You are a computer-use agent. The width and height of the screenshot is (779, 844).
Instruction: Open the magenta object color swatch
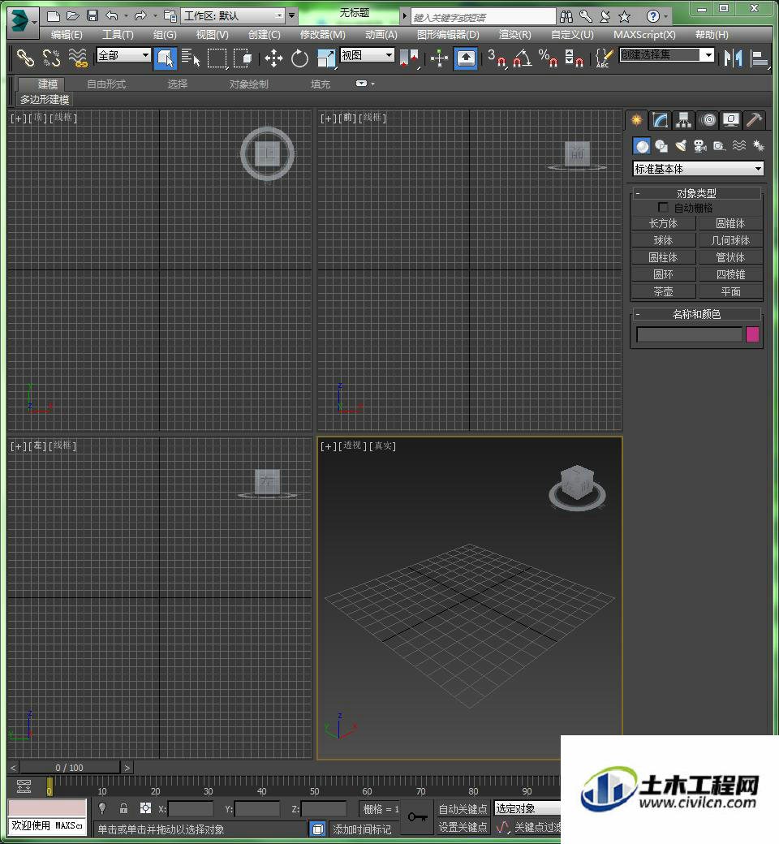click(x=752, y=334)
